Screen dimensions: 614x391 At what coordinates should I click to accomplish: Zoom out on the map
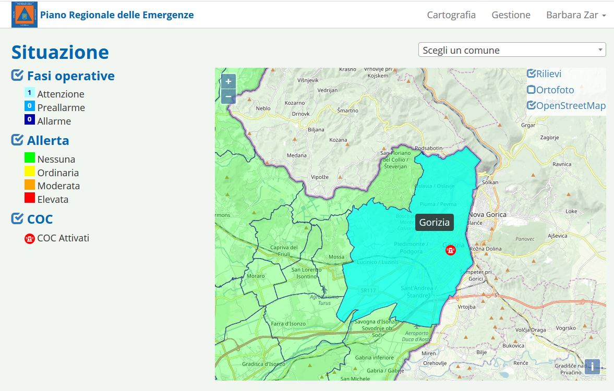pyautogui.click(x=228, y=97)
